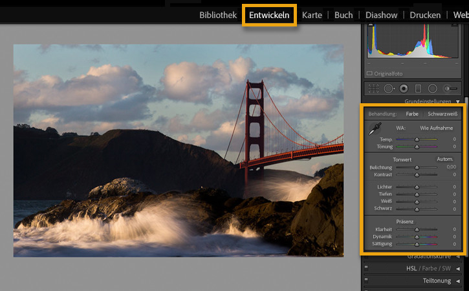
Task: Click the Dynamik slider handle
Action: [x=417, y=237]
